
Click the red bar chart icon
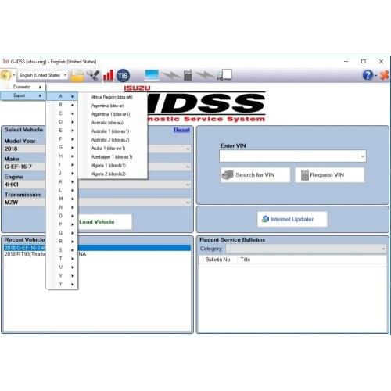108,76
